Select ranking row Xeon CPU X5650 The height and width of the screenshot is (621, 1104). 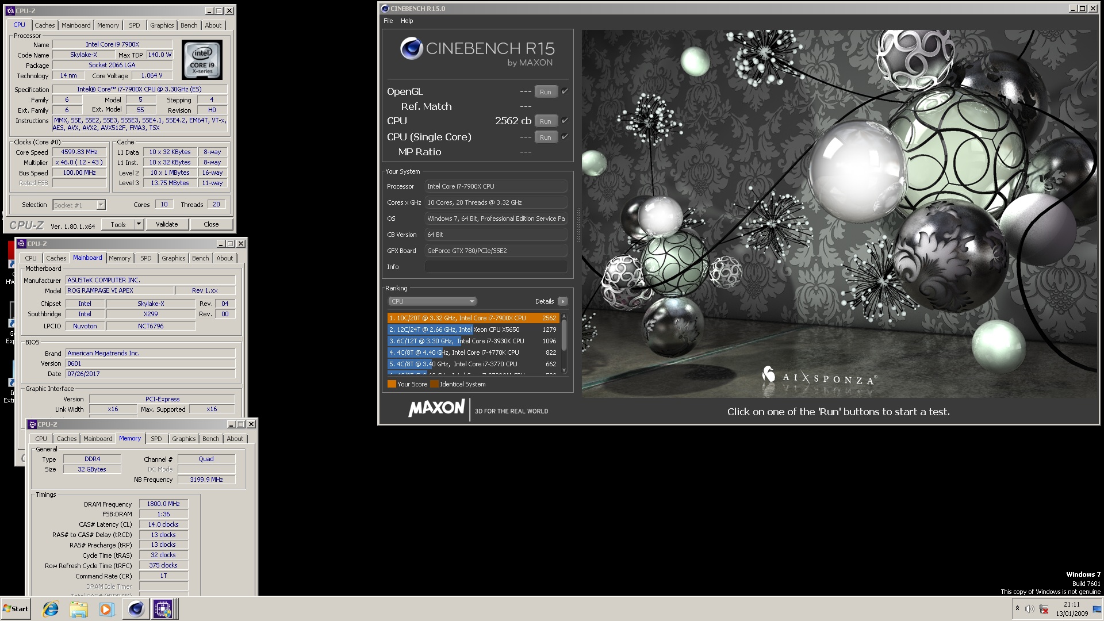pos(473,329)
